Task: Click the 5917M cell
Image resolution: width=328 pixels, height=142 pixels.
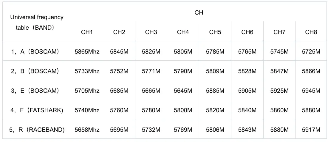Action: tap(311, 130)
